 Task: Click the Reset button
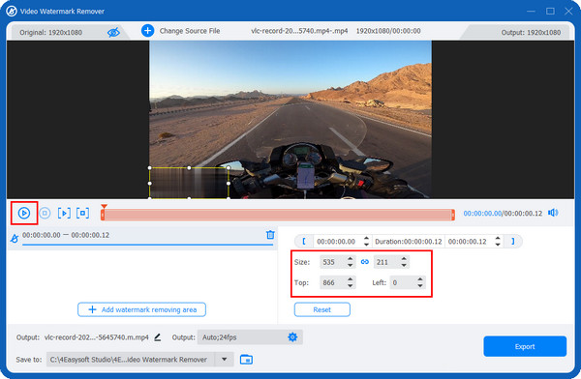point(322,309)
